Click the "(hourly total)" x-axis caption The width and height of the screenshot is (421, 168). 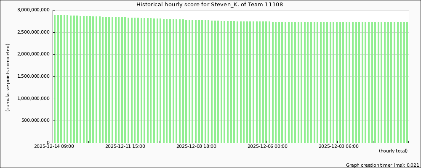(x=393, y=151)
